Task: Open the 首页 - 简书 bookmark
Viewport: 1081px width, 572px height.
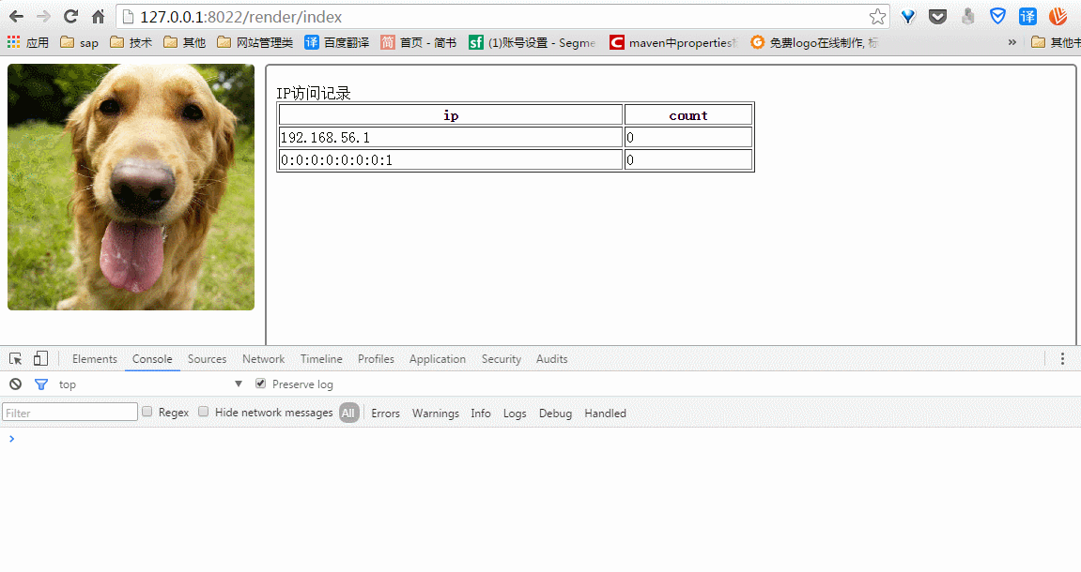Action: [x=419, y=43]
